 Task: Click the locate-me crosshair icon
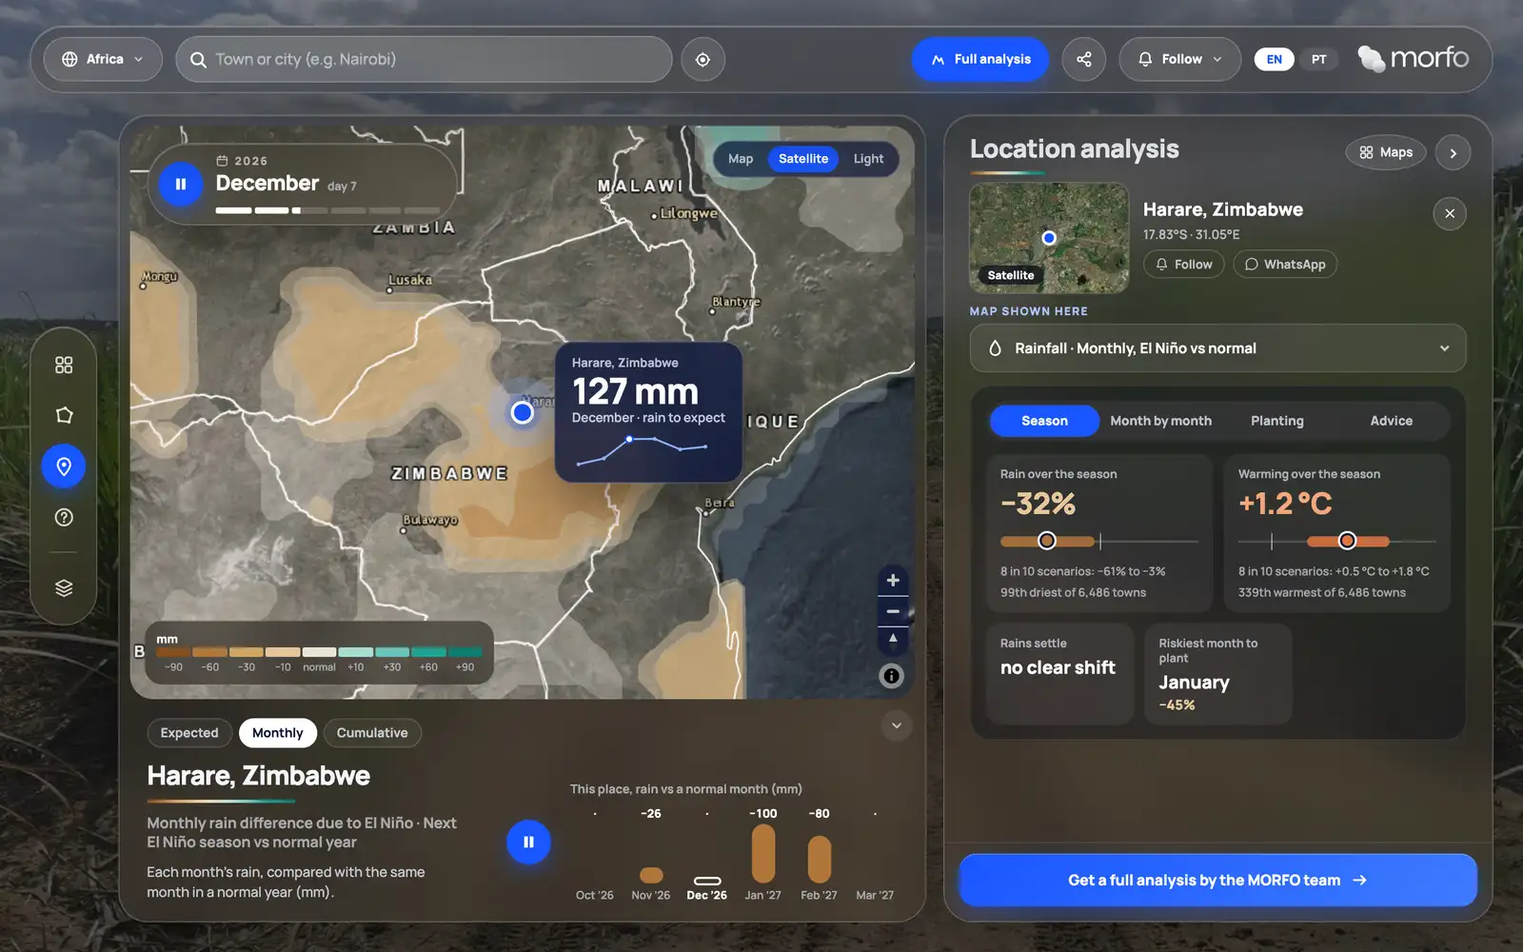tap(702, 59)
